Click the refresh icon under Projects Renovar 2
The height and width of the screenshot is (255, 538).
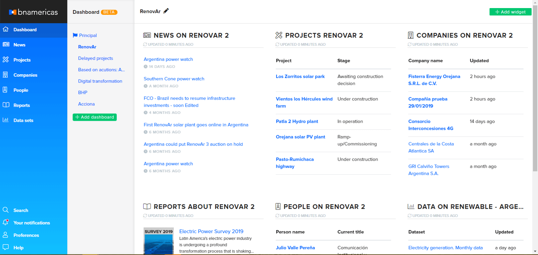[277, 44]
